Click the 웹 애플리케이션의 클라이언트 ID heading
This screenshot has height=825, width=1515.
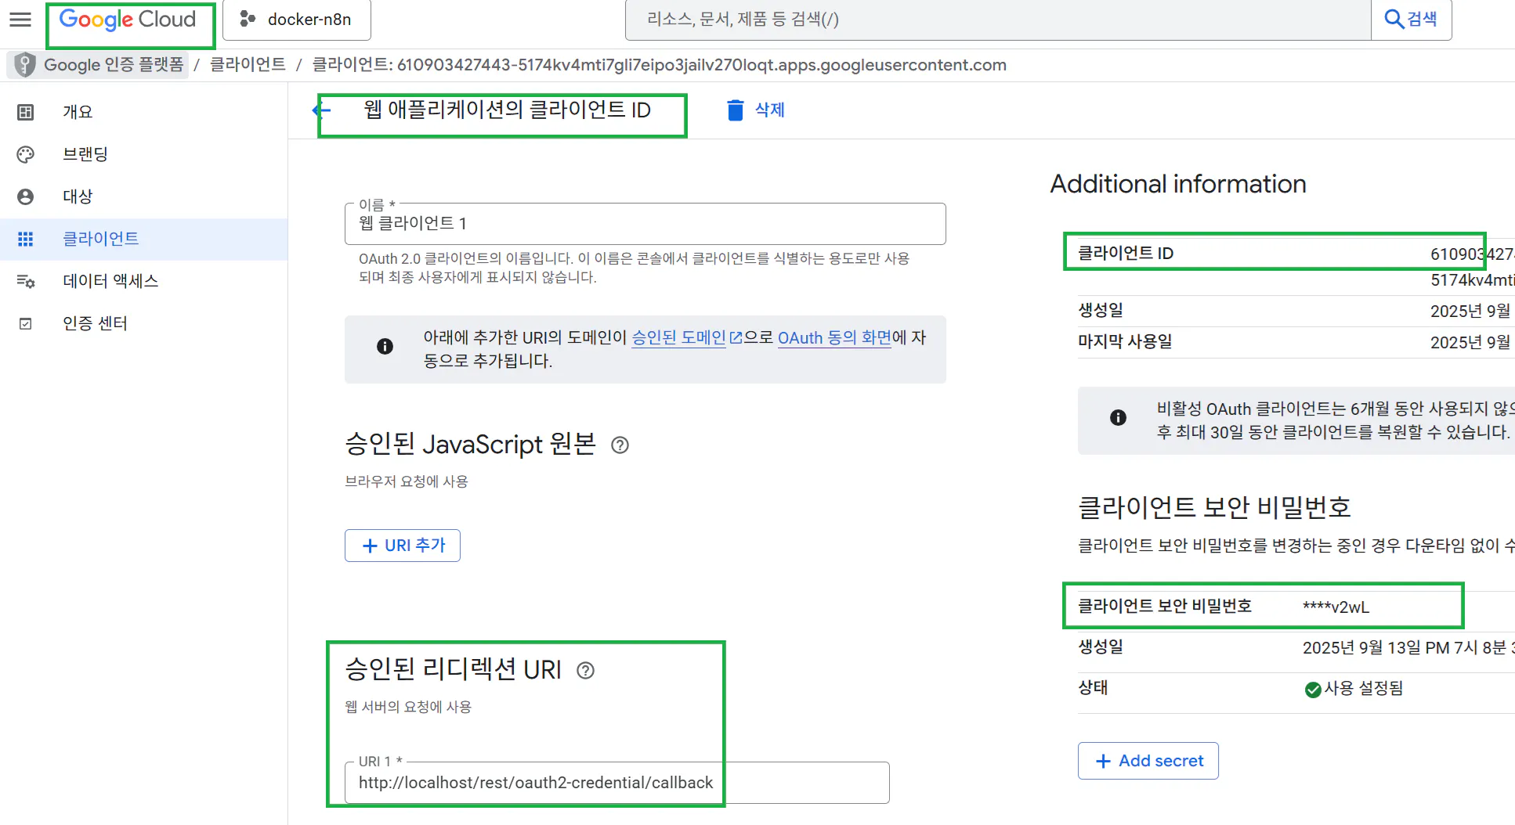508,110
